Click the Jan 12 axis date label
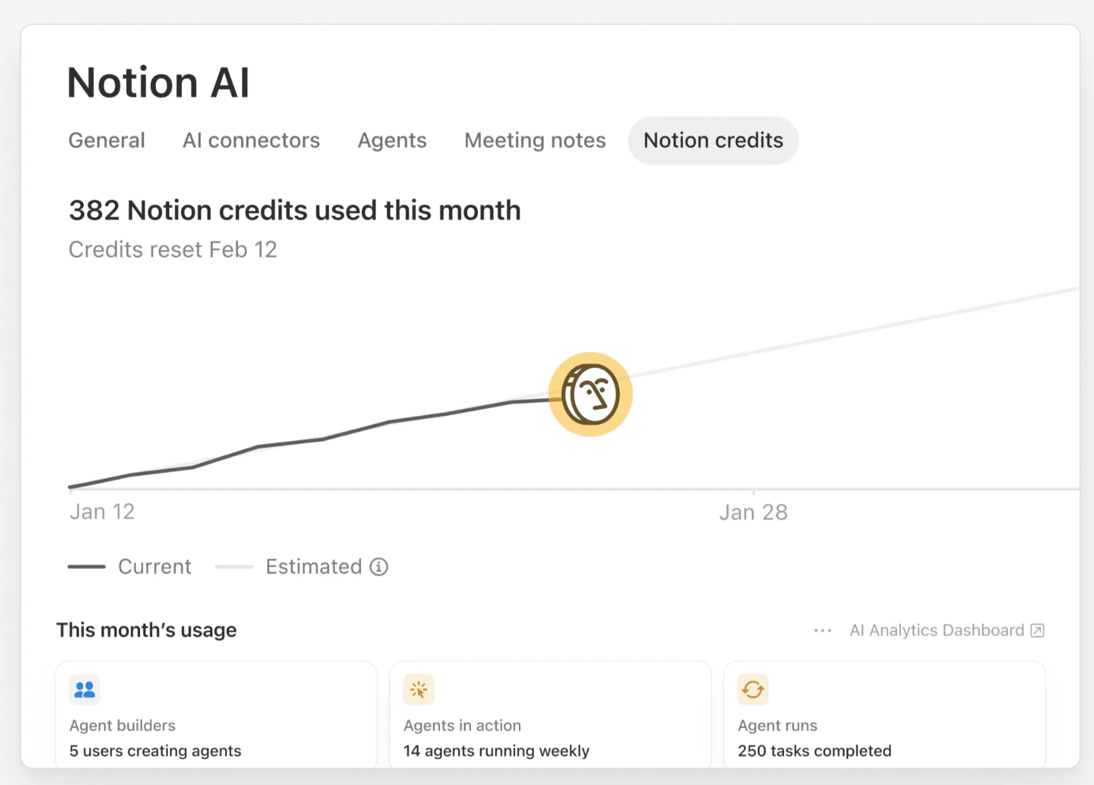The width and height of the screenshot is (1094, 785). [x=102, y=512]
